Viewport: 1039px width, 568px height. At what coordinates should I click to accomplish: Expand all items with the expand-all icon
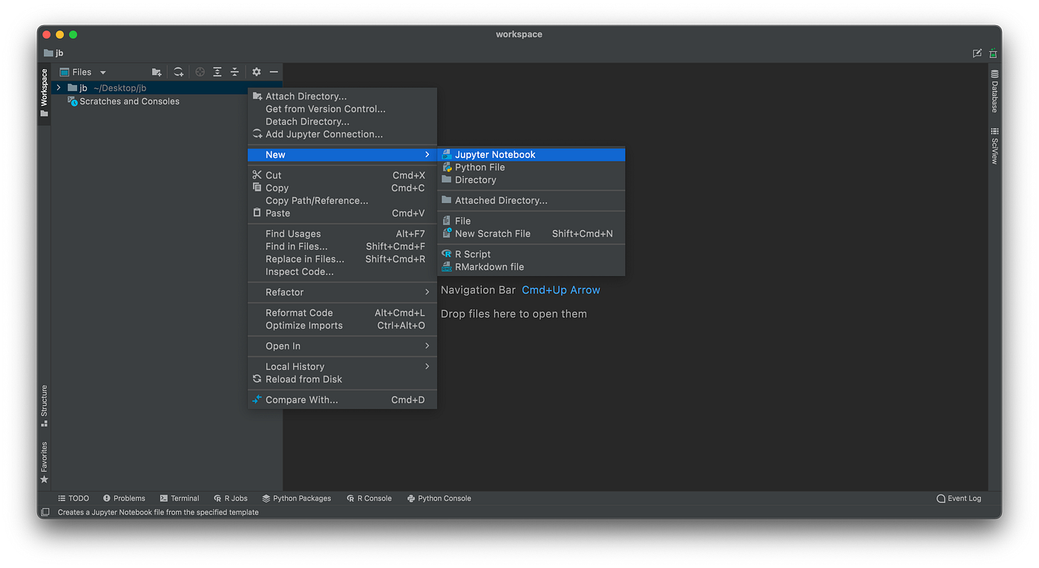point(217,71)
